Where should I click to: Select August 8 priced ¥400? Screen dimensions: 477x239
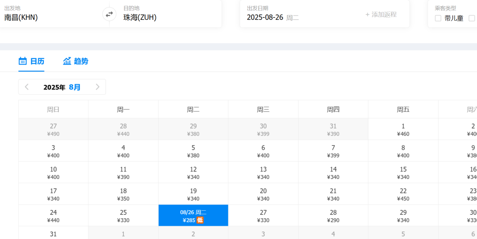point(403,151)
